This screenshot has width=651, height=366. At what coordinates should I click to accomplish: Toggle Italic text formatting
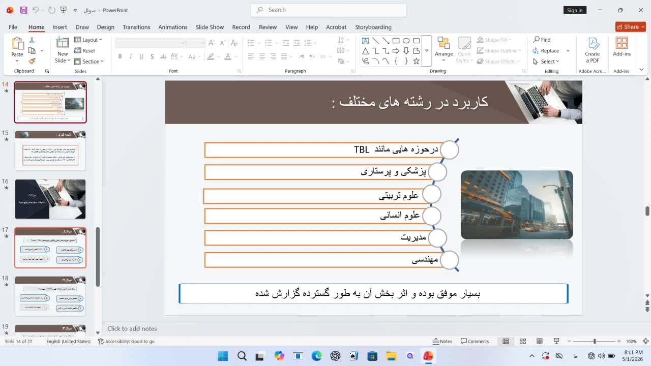pos(131,56)
